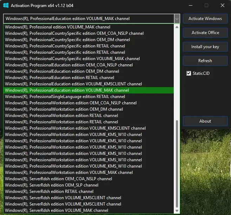Screen dimensions: 231x215
Task: Select Professional edition VOLUME_MAK channel
Action: [88, 27]
